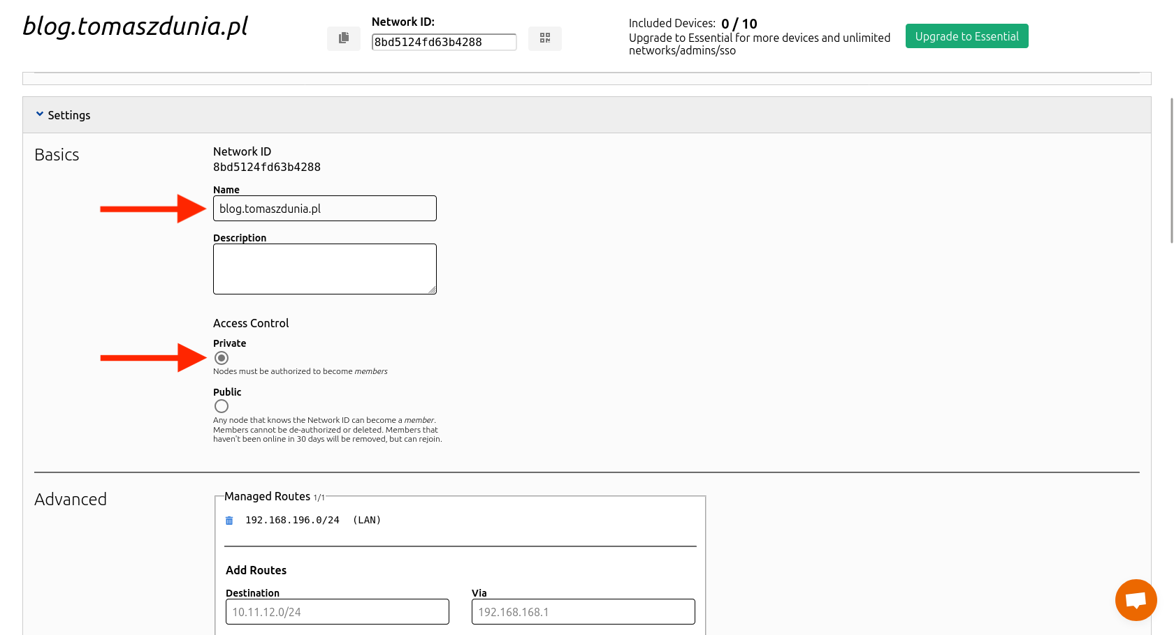Click the Via gateway input field
This screenshot has width=1174, height=635.
pos(583,612)
